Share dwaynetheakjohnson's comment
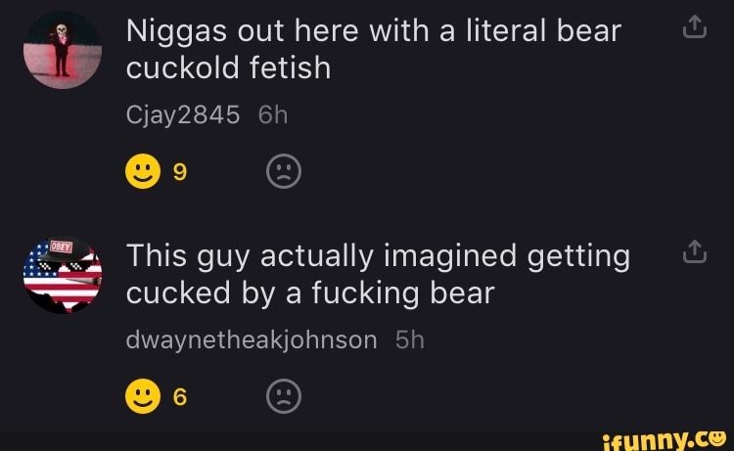734x451 pixels. click(694, 251)
